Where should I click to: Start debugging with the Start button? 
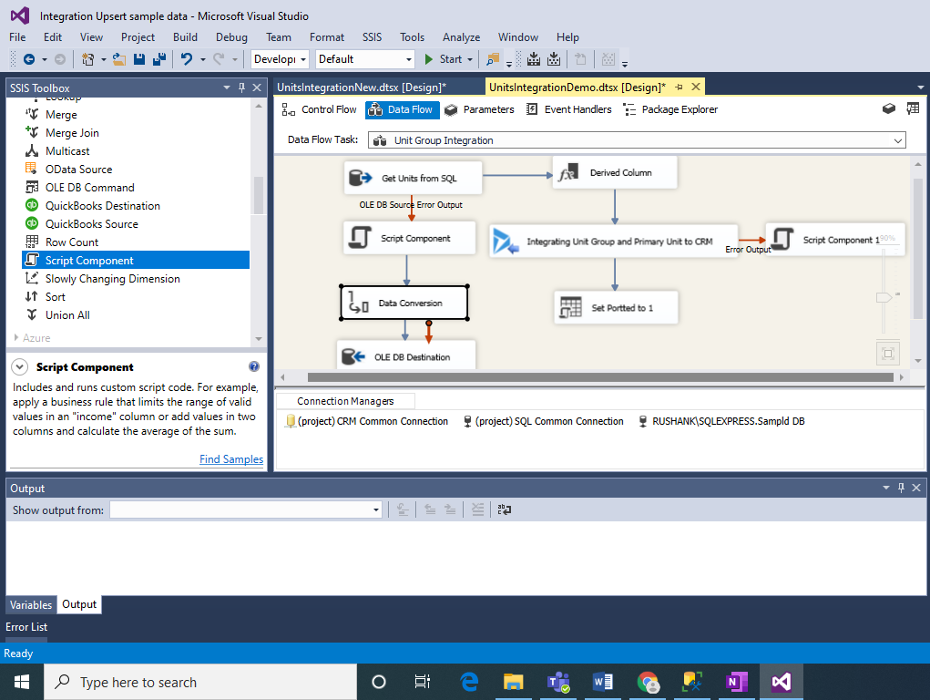click(444, 58)
